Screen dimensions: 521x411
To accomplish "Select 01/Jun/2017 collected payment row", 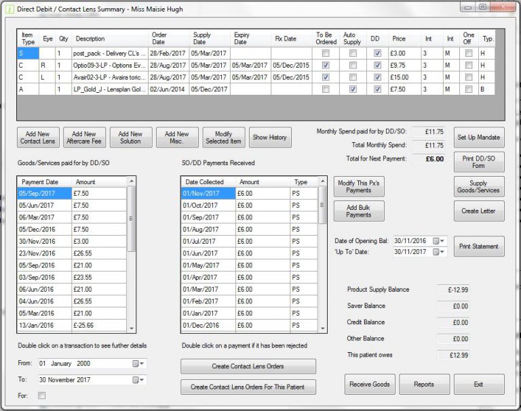I will [x=249, y=253].
